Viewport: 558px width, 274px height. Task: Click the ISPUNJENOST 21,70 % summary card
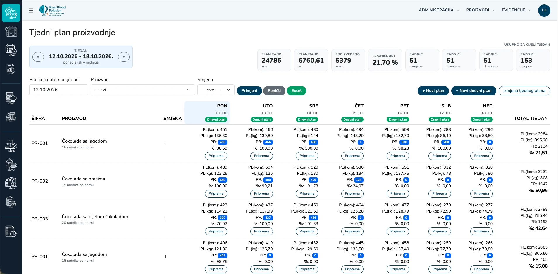[385, 60]
